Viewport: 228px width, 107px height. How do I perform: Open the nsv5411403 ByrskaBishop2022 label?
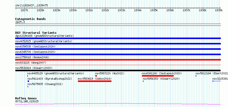(x=50, y=79)
